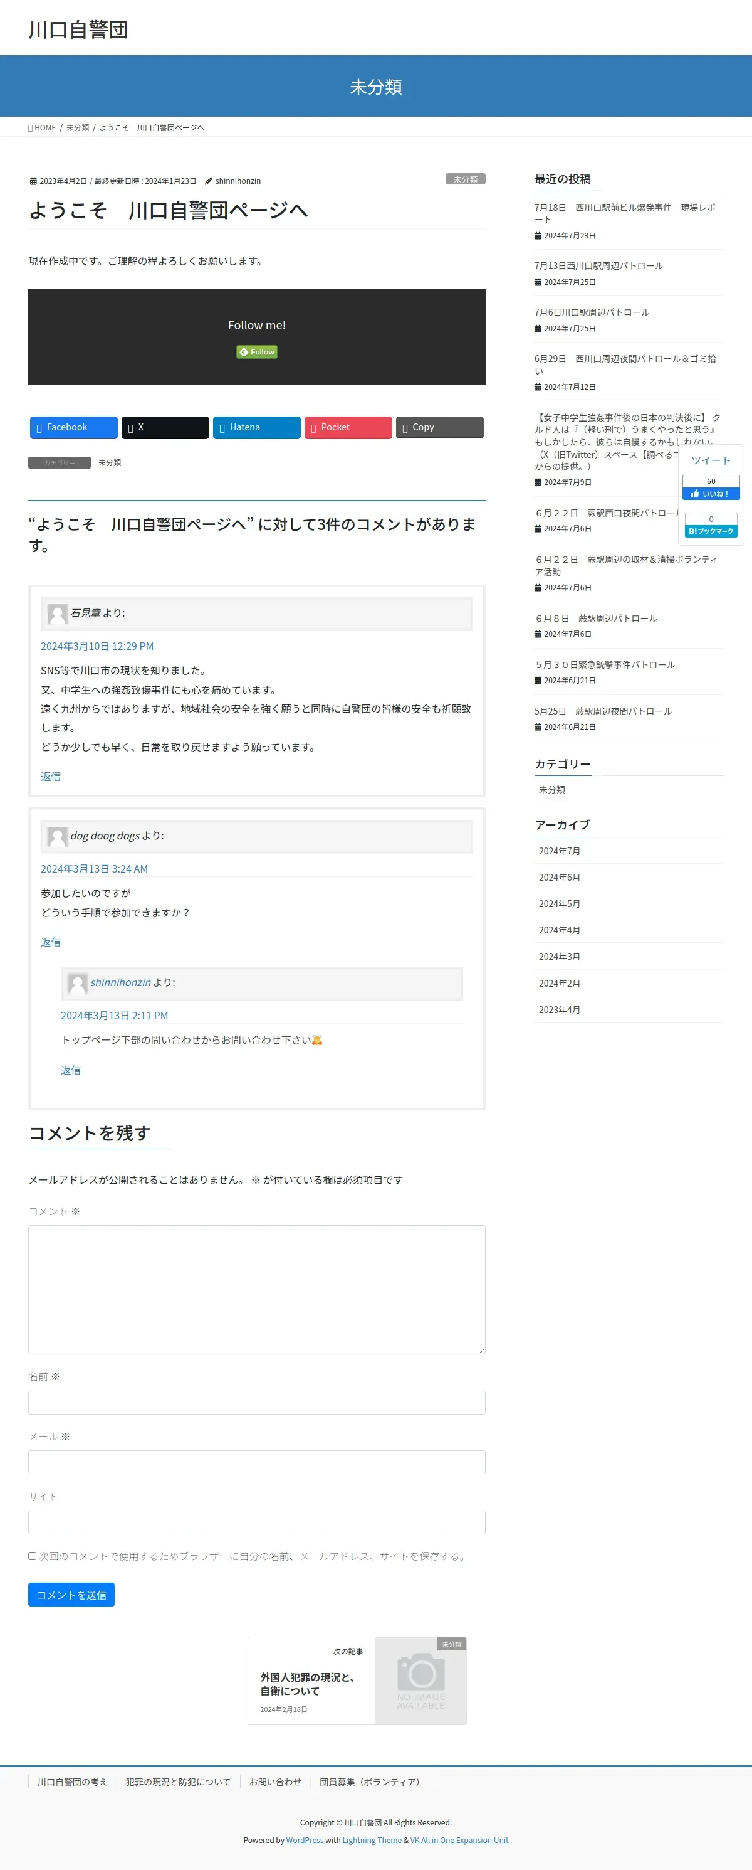Click the avatar of commenter 石見章
This screenshot has width=752, height=1870.
pyautogui.click(x=57, y=614)
